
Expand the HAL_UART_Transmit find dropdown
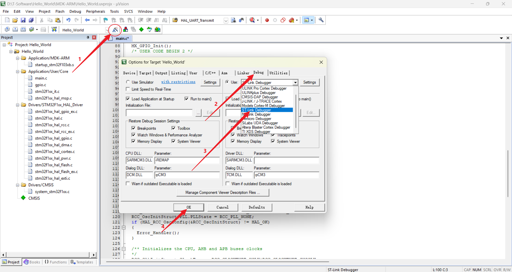click(226, 21)
